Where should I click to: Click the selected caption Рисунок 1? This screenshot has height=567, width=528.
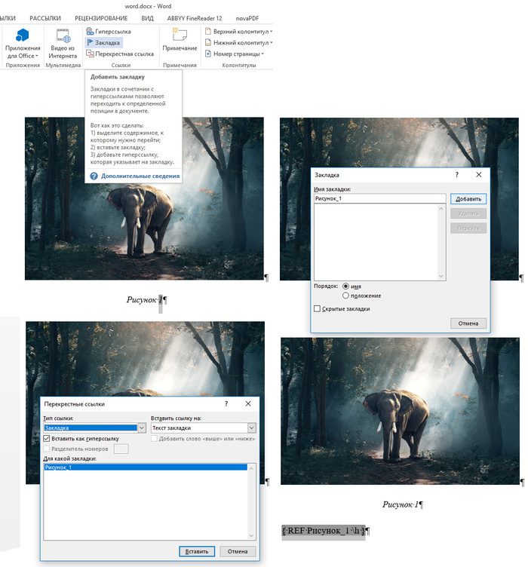point(145,300)
